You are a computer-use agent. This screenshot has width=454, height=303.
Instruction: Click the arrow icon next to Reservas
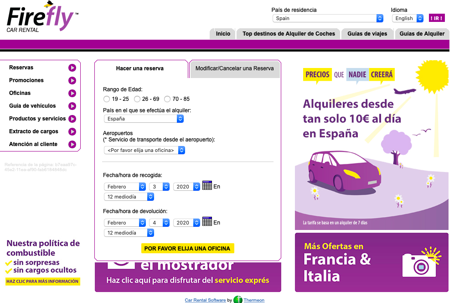pyautogui.click(x=72, y=68)
